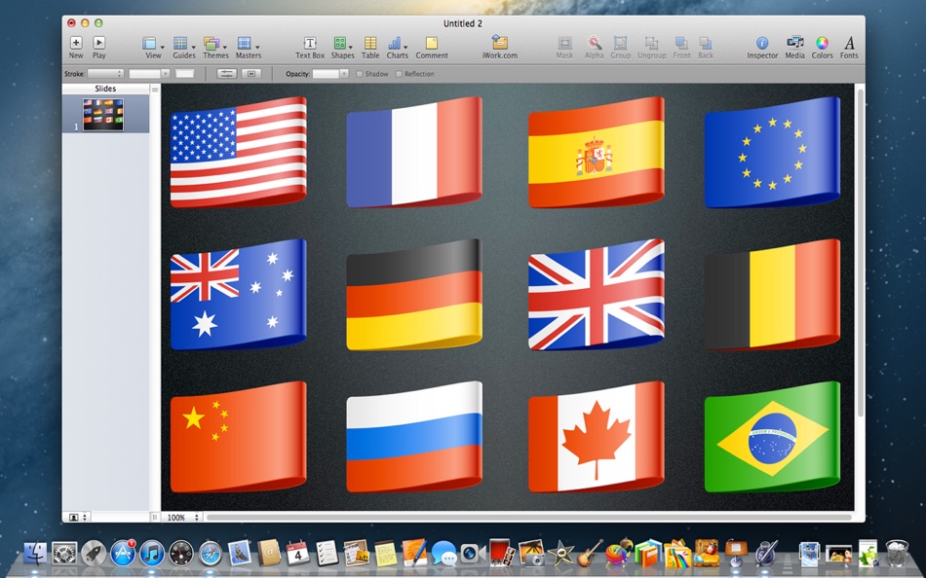Open the Guides dropdown

(183, 47)
